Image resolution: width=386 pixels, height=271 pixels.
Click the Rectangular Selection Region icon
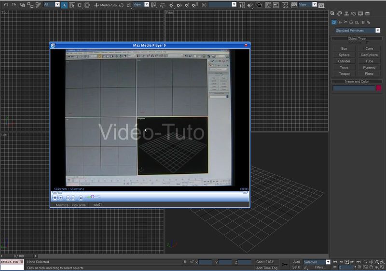pyautogui.click(x=80, y=5)
